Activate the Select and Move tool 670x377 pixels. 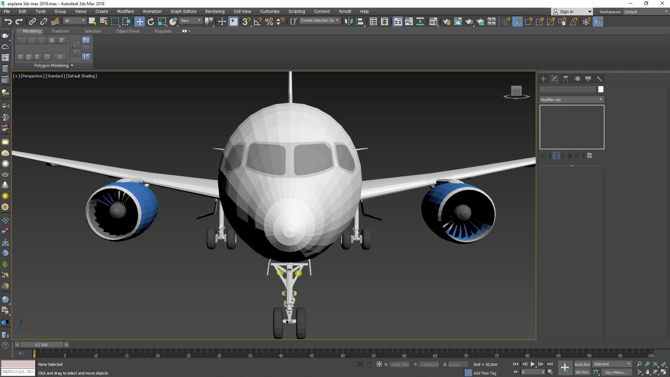pos(140,22)
